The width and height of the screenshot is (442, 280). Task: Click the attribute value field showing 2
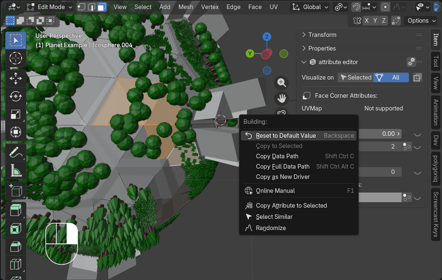(380, 147)
